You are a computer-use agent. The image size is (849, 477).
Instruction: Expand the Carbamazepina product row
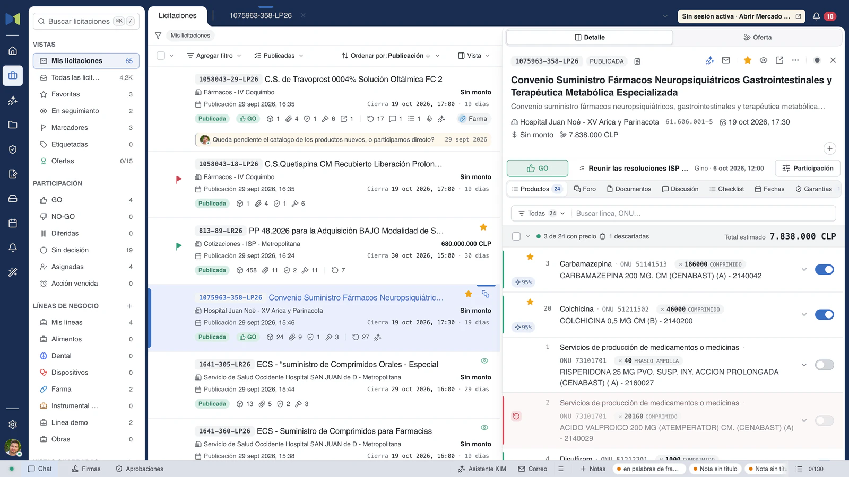(804, 269)
